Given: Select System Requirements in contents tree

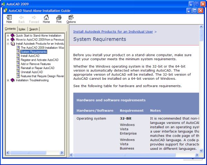Looking at the screenshot, I should (x=34, y=52).
